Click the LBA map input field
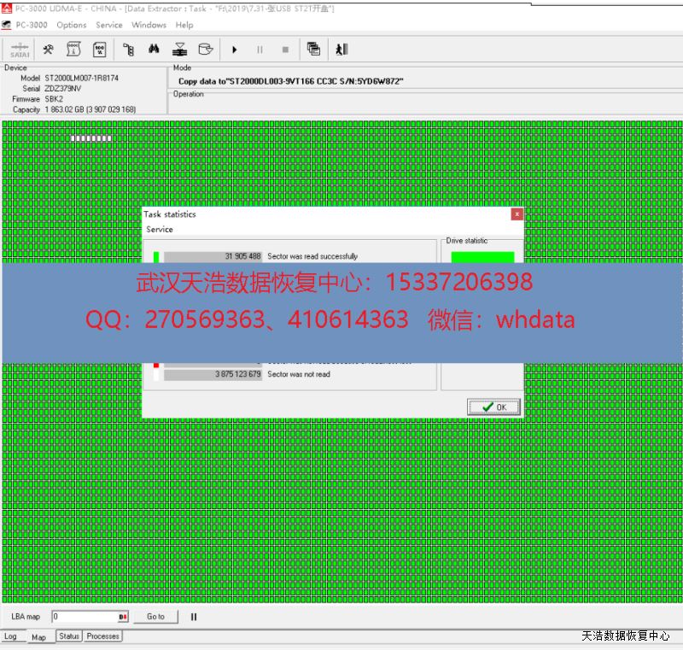The image size is (683, 650). 84,617
